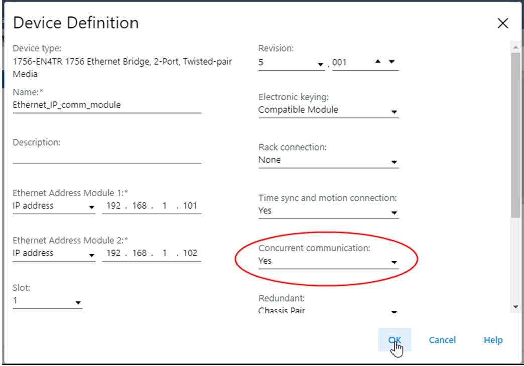Close the Device Definition dialog with the X
Screen dimensions: 524x366
[502, 23]
